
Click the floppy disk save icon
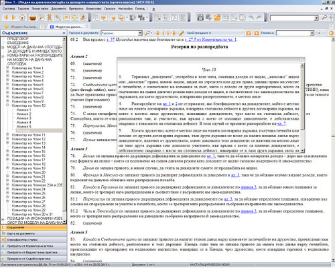coord(200,17)
